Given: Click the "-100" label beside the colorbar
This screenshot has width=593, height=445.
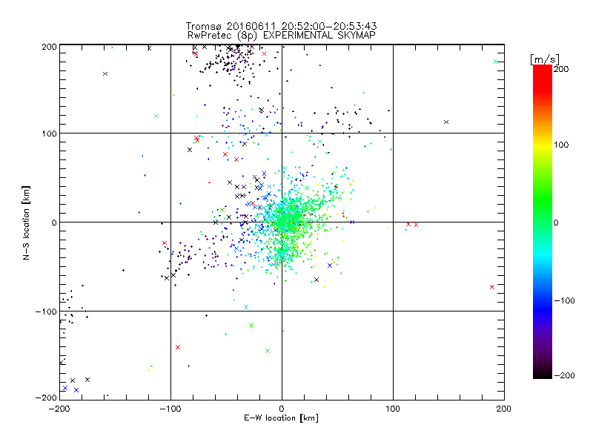Looking at the screenshot, I should tap(564, 300).
